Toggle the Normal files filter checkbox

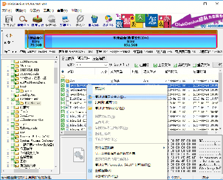(x=155, y=65)
